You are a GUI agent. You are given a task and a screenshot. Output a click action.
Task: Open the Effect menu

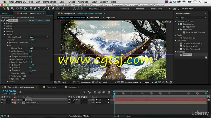tap(71, 2)
